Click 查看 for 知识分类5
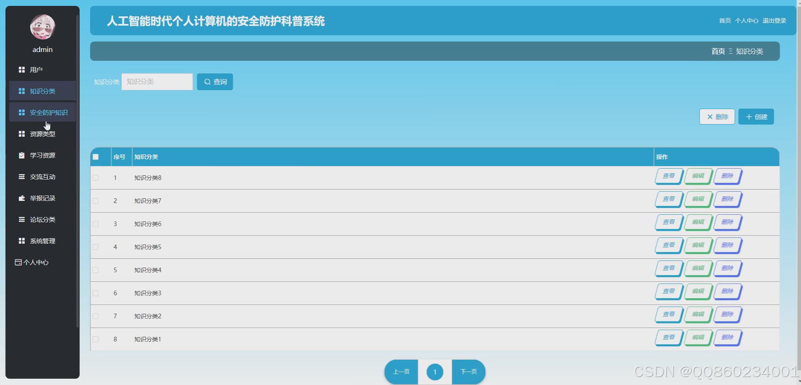This screenshot has height=385, width=801. tap(669, 245)
